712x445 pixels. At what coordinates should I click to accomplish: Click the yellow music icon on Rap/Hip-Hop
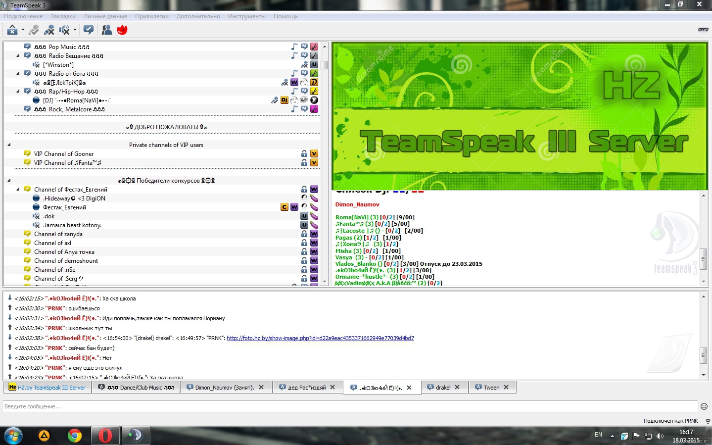pyautogui.click(x=314, y=92)
